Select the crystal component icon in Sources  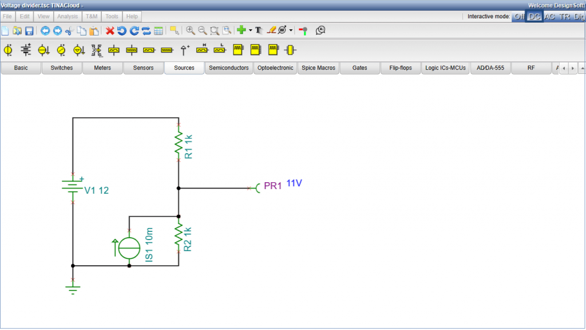(290, 50)
